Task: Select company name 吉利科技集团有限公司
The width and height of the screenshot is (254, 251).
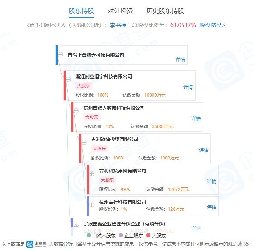Action: (122, 171)
